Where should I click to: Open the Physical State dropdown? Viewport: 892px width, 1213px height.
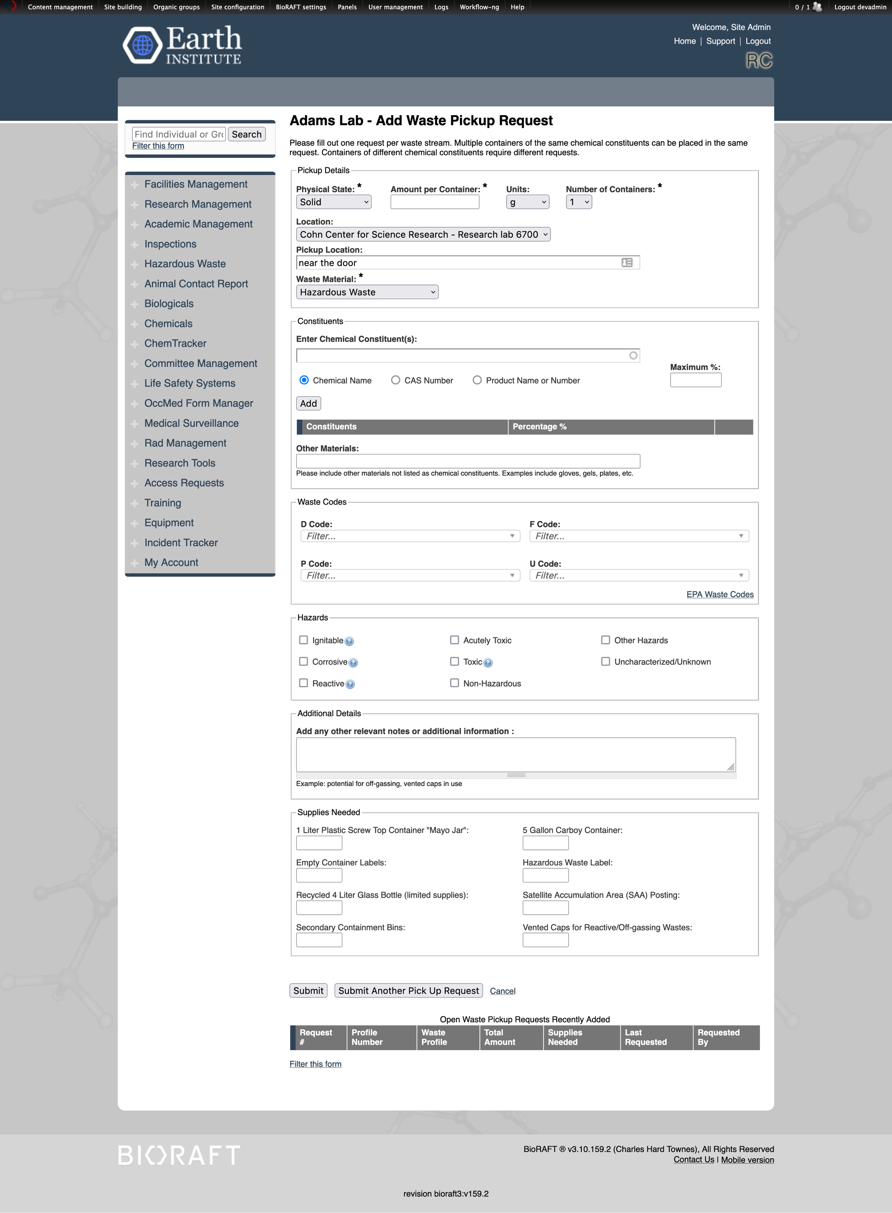pos(333,201)
